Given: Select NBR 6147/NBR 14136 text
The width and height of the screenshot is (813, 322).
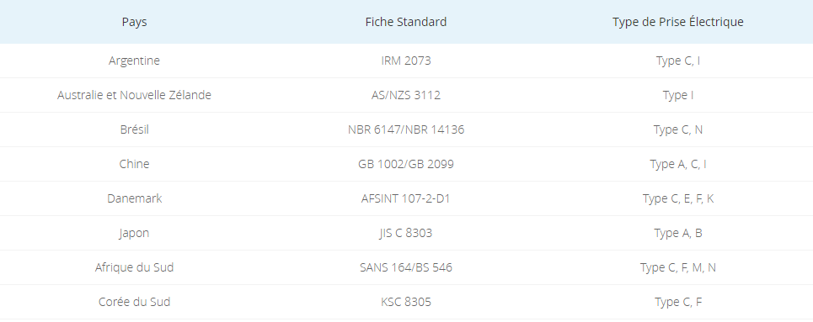Looking at the screenshot, I should tap(406, 129).
